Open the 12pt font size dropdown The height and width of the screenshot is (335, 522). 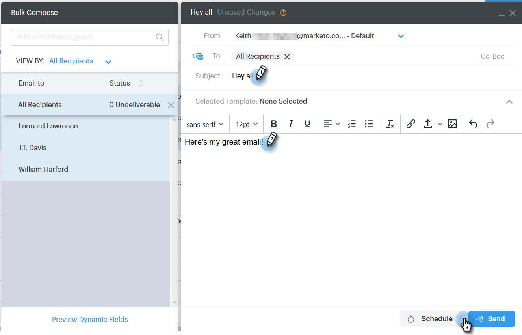(x=247, y=124)
